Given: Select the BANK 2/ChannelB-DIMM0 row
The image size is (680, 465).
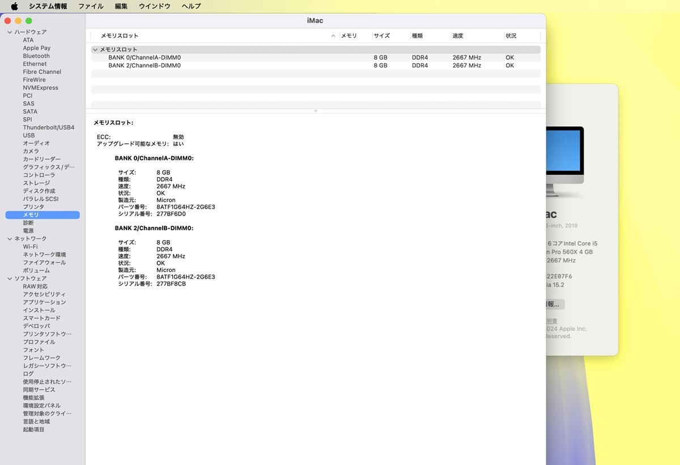Looking at the screenshot, I should pyautogui.click(x=316, y=66).
